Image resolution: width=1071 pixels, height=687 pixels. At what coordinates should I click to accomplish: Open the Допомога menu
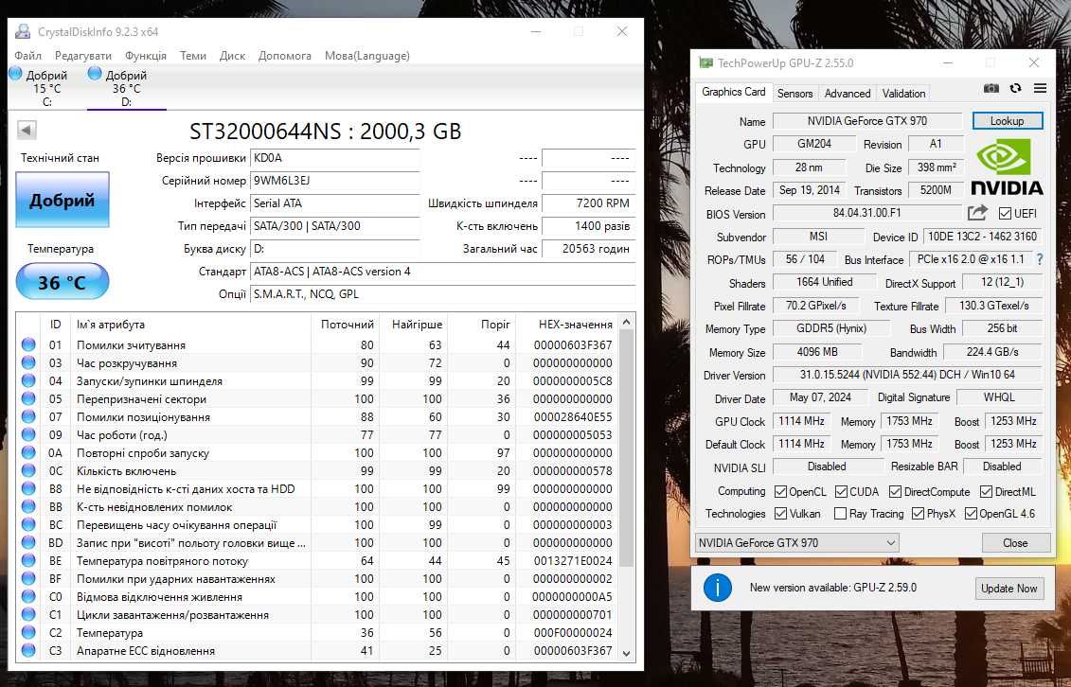tap(285, 55)
